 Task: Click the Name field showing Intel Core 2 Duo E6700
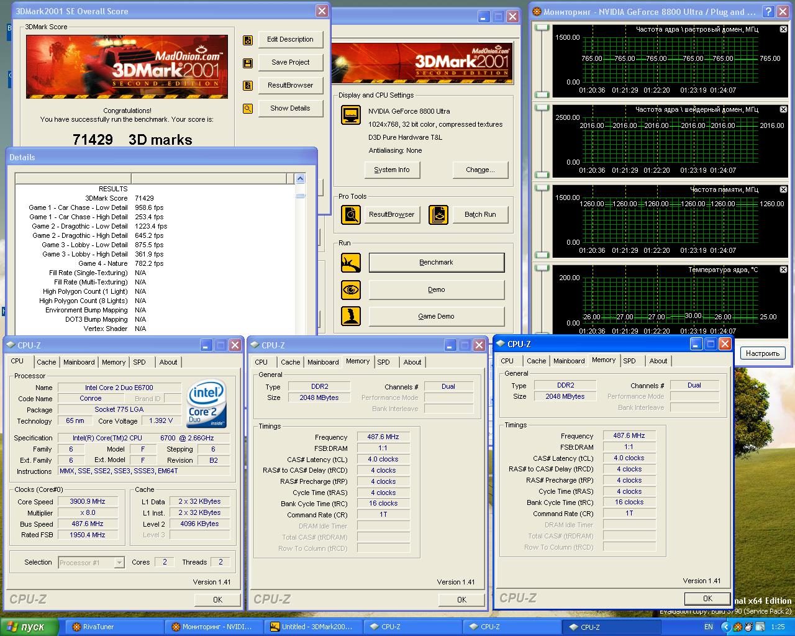coord(119,388)
